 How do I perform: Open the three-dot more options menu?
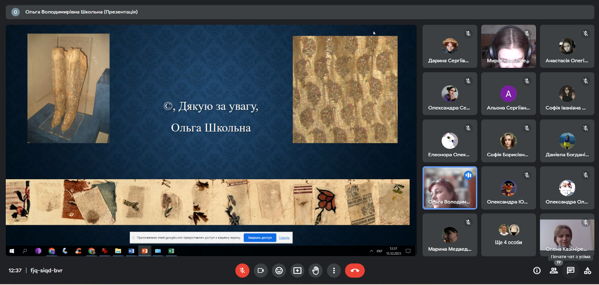[334, 271]
